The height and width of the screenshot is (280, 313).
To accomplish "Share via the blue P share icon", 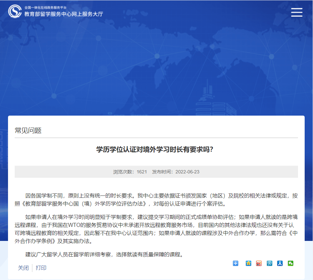I will 269,263.
